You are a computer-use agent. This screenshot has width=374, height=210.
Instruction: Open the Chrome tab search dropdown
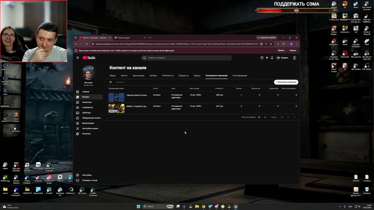[76, 38]
